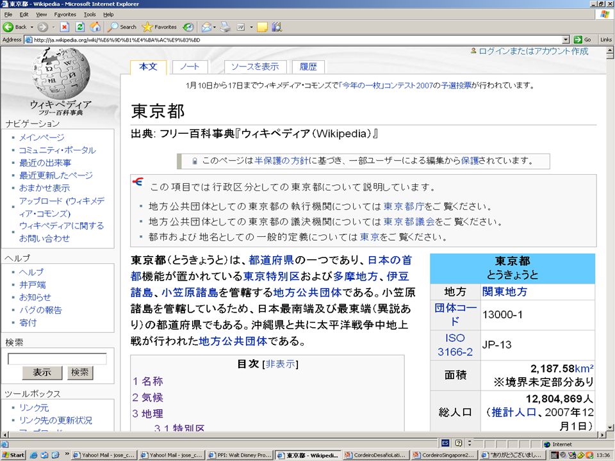This screenshot has height=461, width=615.
Task: Hide the table of contents via 非表示
Action: click(281, 364)
